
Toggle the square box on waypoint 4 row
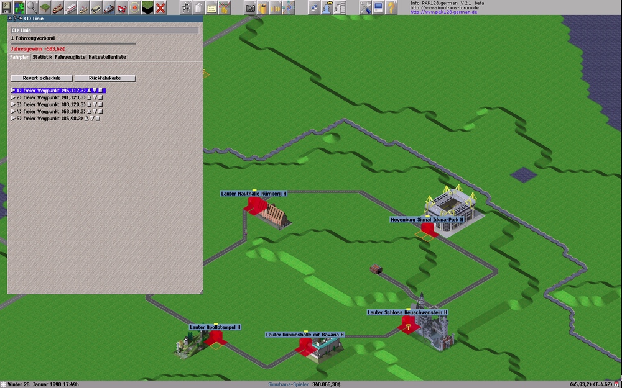tap(101, 111)
